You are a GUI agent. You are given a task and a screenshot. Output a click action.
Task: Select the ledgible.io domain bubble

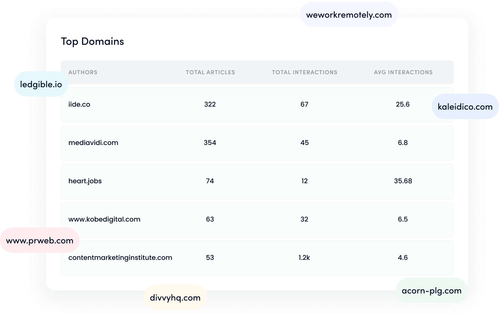41,84
